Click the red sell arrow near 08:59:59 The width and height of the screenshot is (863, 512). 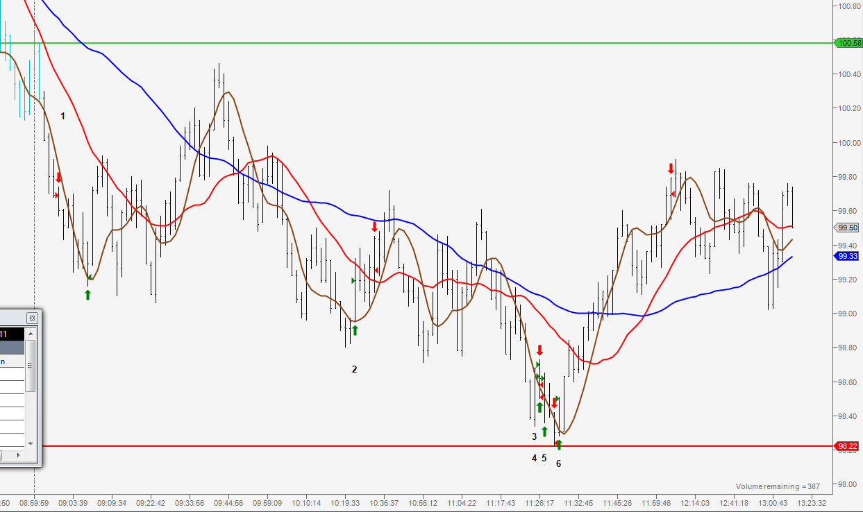[58, 178]
